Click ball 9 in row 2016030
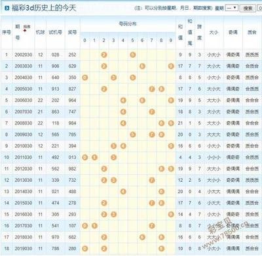Viewport: 262px width, 256px height. pos(171,214)
